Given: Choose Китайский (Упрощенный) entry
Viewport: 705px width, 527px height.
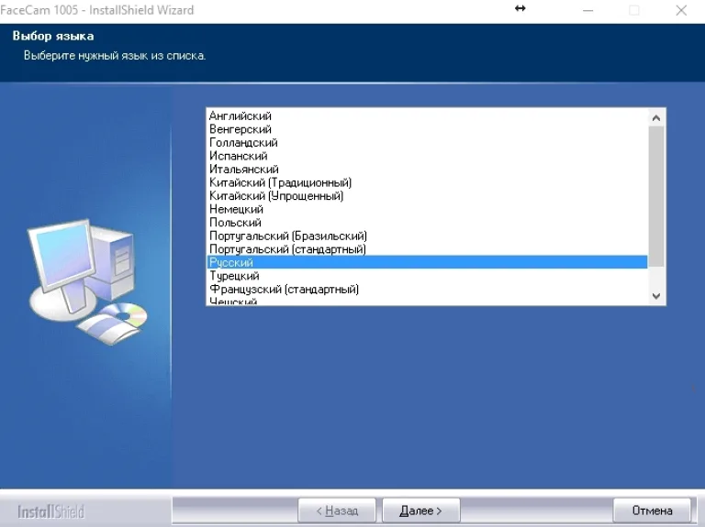Looking at the screenshot, I should pos(427,196).
